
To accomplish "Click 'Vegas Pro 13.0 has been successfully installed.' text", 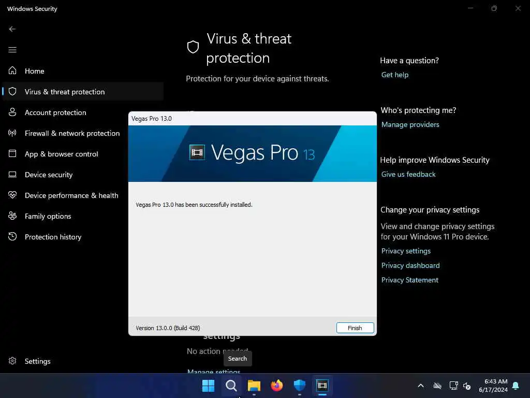I will [x=194, y=205].
